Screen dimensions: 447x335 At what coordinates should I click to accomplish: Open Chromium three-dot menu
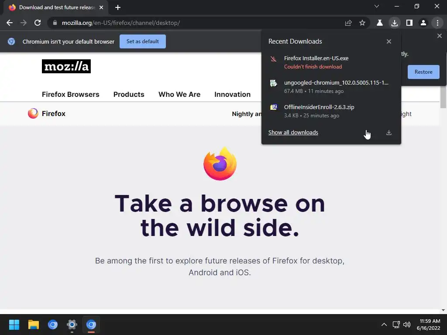[437, 23]
